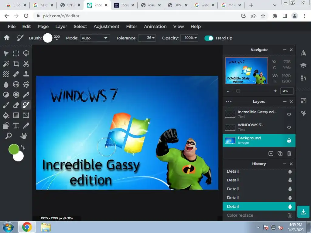Open the Brush size dropdown arrow
The width and height of the screenshot is (311, 233).
[x=57, y=40]
